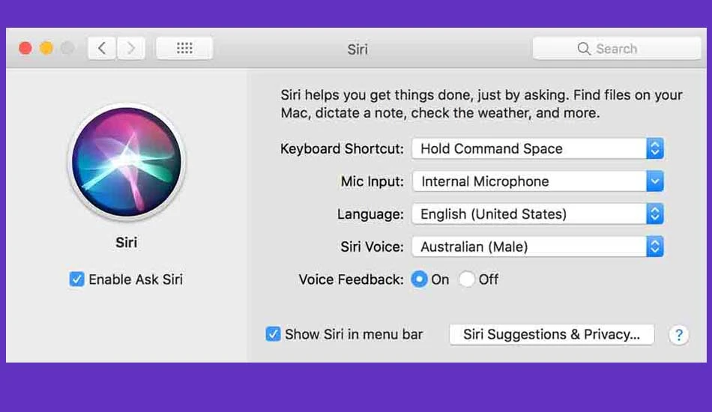Open Siri Suggestions & Privacy settings
This screenshot has height=412, width=712.
point(552,334)
